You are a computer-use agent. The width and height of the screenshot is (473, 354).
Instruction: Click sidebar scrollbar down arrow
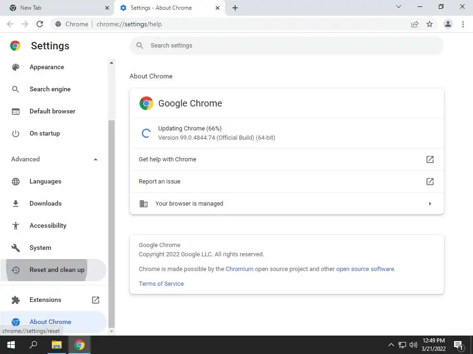[111, 331]
